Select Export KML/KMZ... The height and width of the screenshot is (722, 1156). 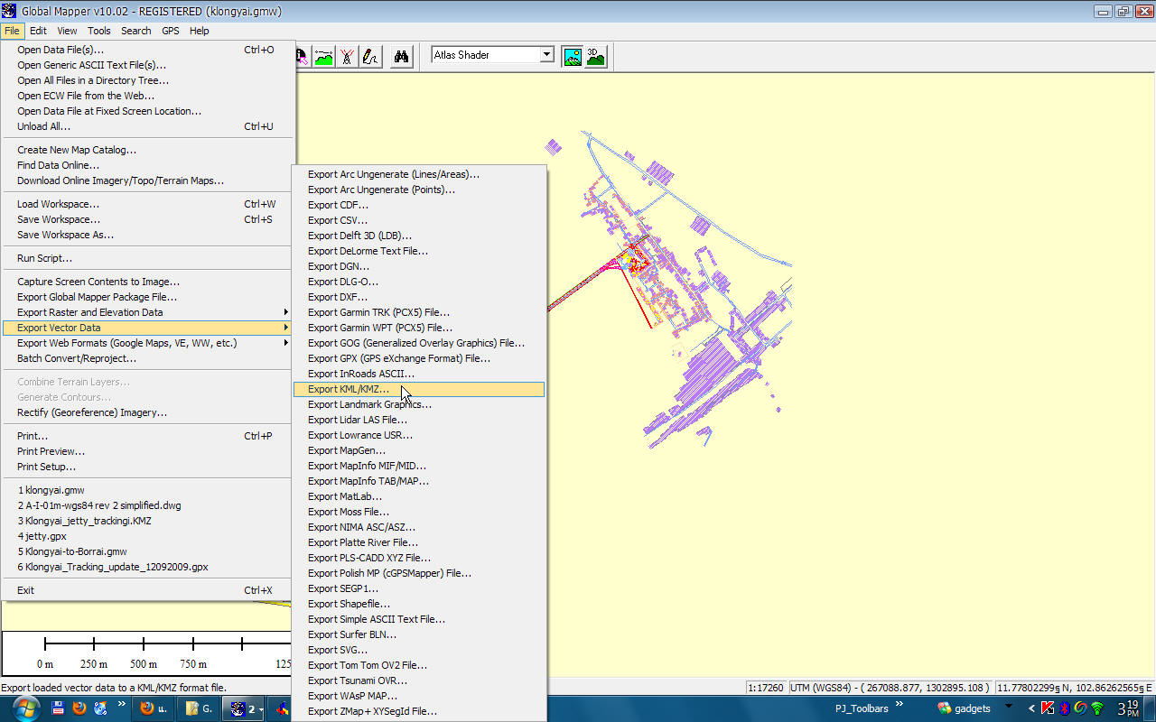tap(419, 389)
